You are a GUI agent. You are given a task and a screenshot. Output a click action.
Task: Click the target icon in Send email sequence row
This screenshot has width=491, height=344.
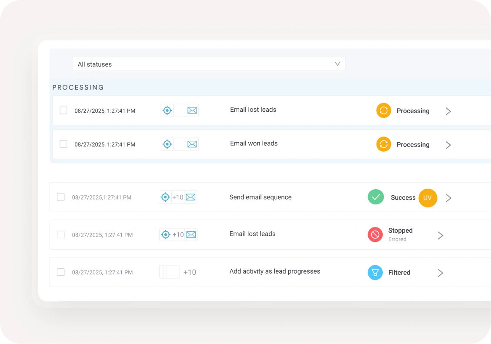165,197
